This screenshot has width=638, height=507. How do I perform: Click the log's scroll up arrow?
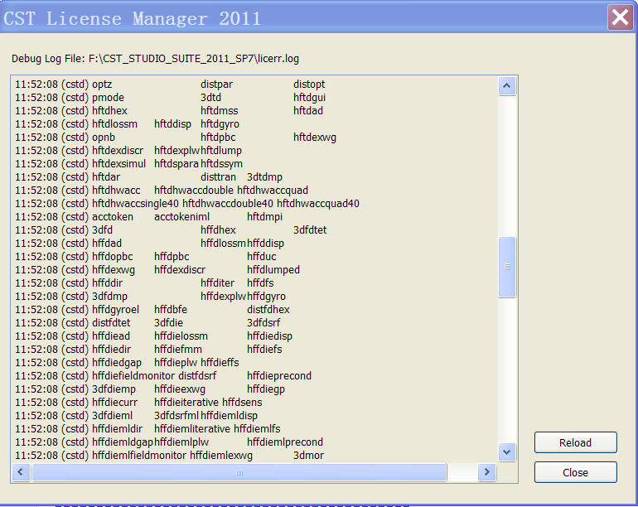506,85
